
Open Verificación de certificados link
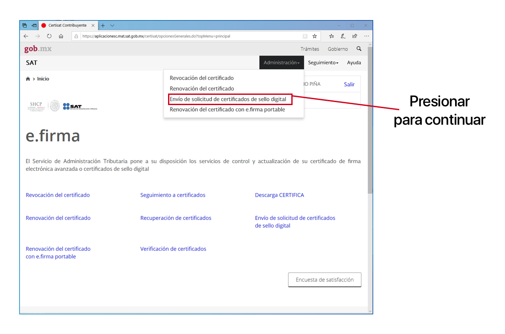pyautogui.click(x=173, y=249)
